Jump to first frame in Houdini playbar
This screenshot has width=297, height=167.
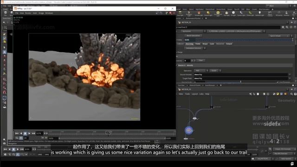coord(5,149)
